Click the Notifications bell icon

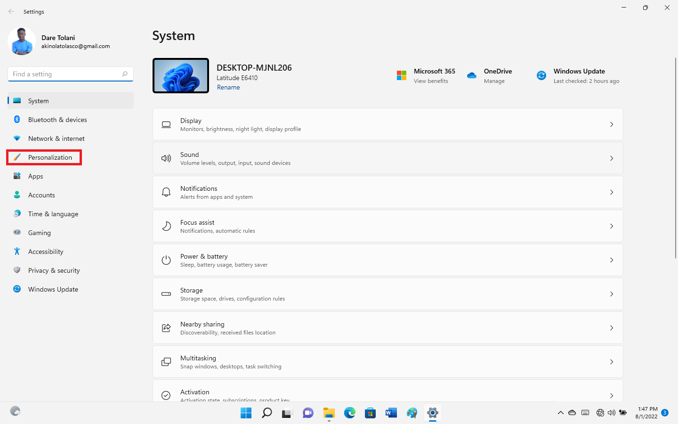pyautogui.click(x=166, y=192)
